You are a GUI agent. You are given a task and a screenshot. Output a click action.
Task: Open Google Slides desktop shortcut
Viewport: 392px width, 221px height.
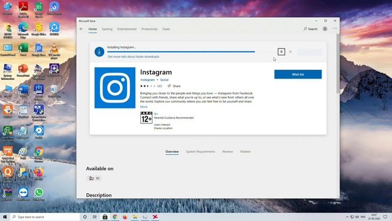point(39,29)
